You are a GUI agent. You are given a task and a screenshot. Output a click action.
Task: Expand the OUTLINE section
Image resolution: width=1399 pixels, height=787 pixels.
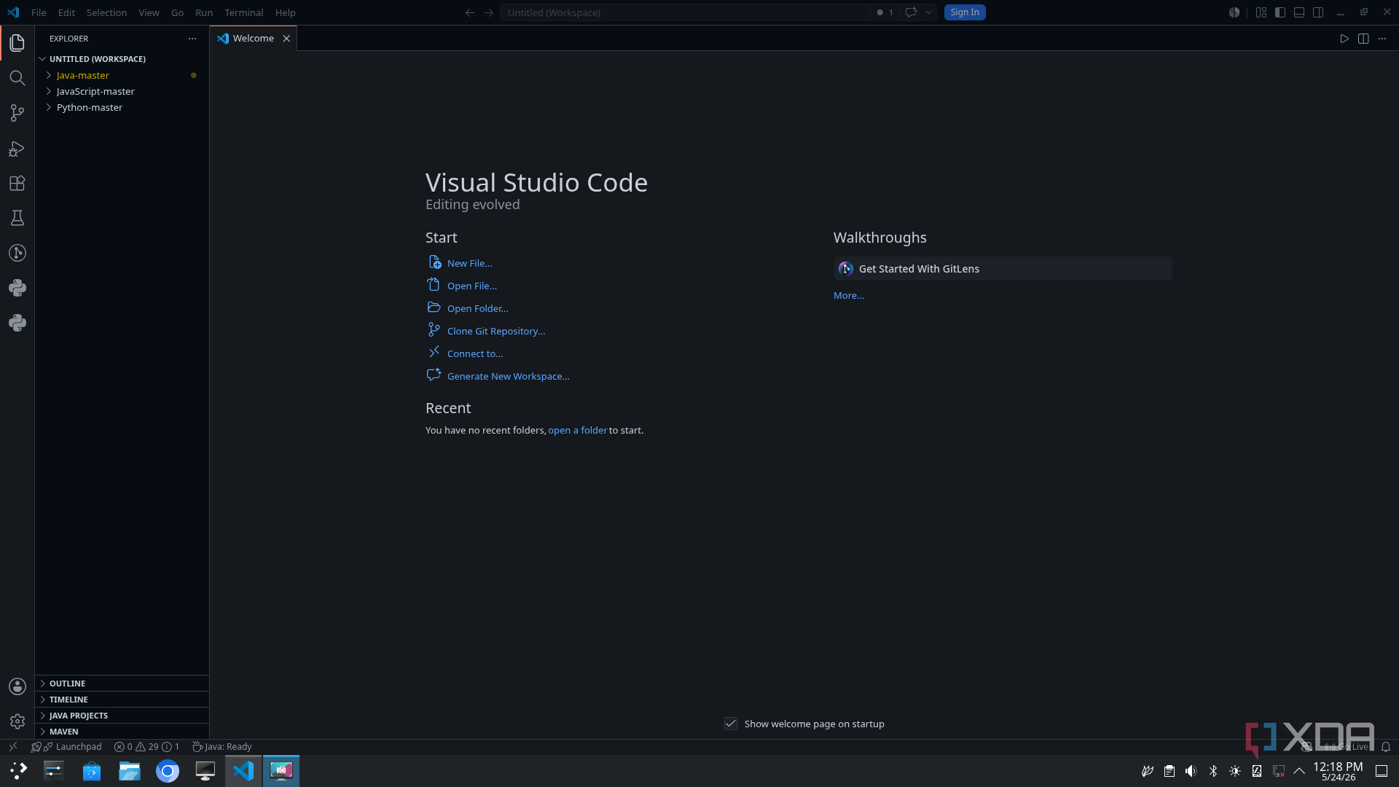tap(122, 684)
